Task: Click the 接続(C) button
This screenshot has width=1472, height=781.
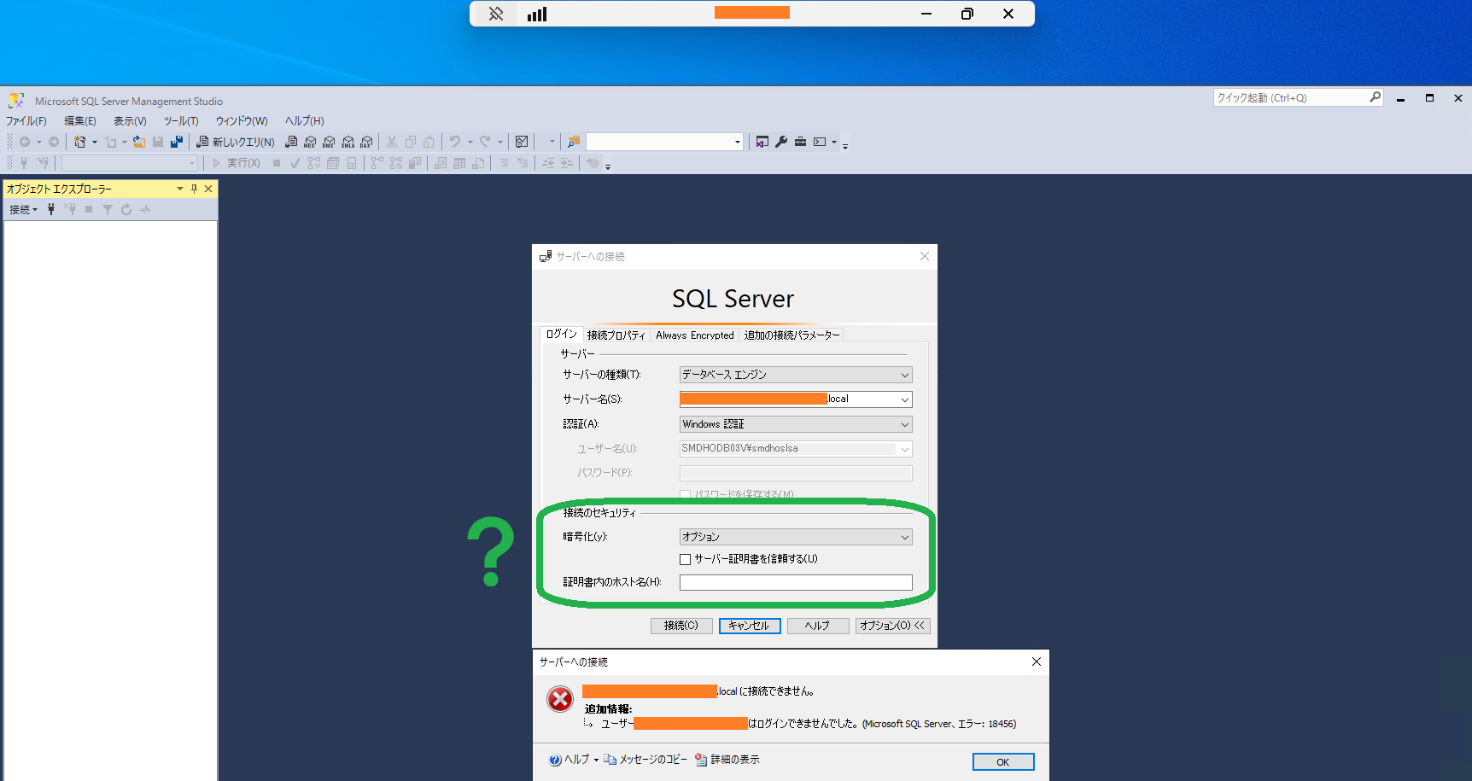Action: coord(681,626)
